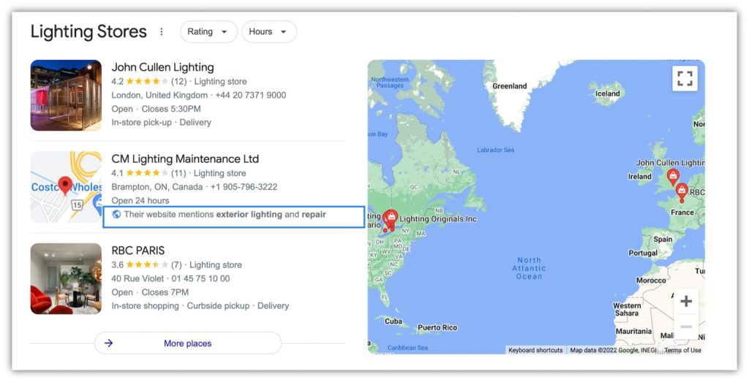This screenshot has height=382, width=749.
Task: Click 'Closes 5:30PM' hours text
Action: coord(171,109)
